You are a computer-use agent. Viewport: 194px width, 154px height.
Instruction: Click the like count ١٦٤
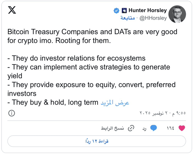(x=170, y=128)
